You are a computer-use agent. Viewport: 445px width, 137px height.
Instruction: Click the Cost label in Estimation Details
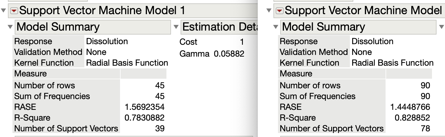[x=188, y=42]
